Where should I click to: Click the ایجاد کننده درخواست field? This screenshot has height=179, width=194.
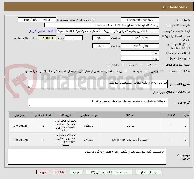pos(108,31)
